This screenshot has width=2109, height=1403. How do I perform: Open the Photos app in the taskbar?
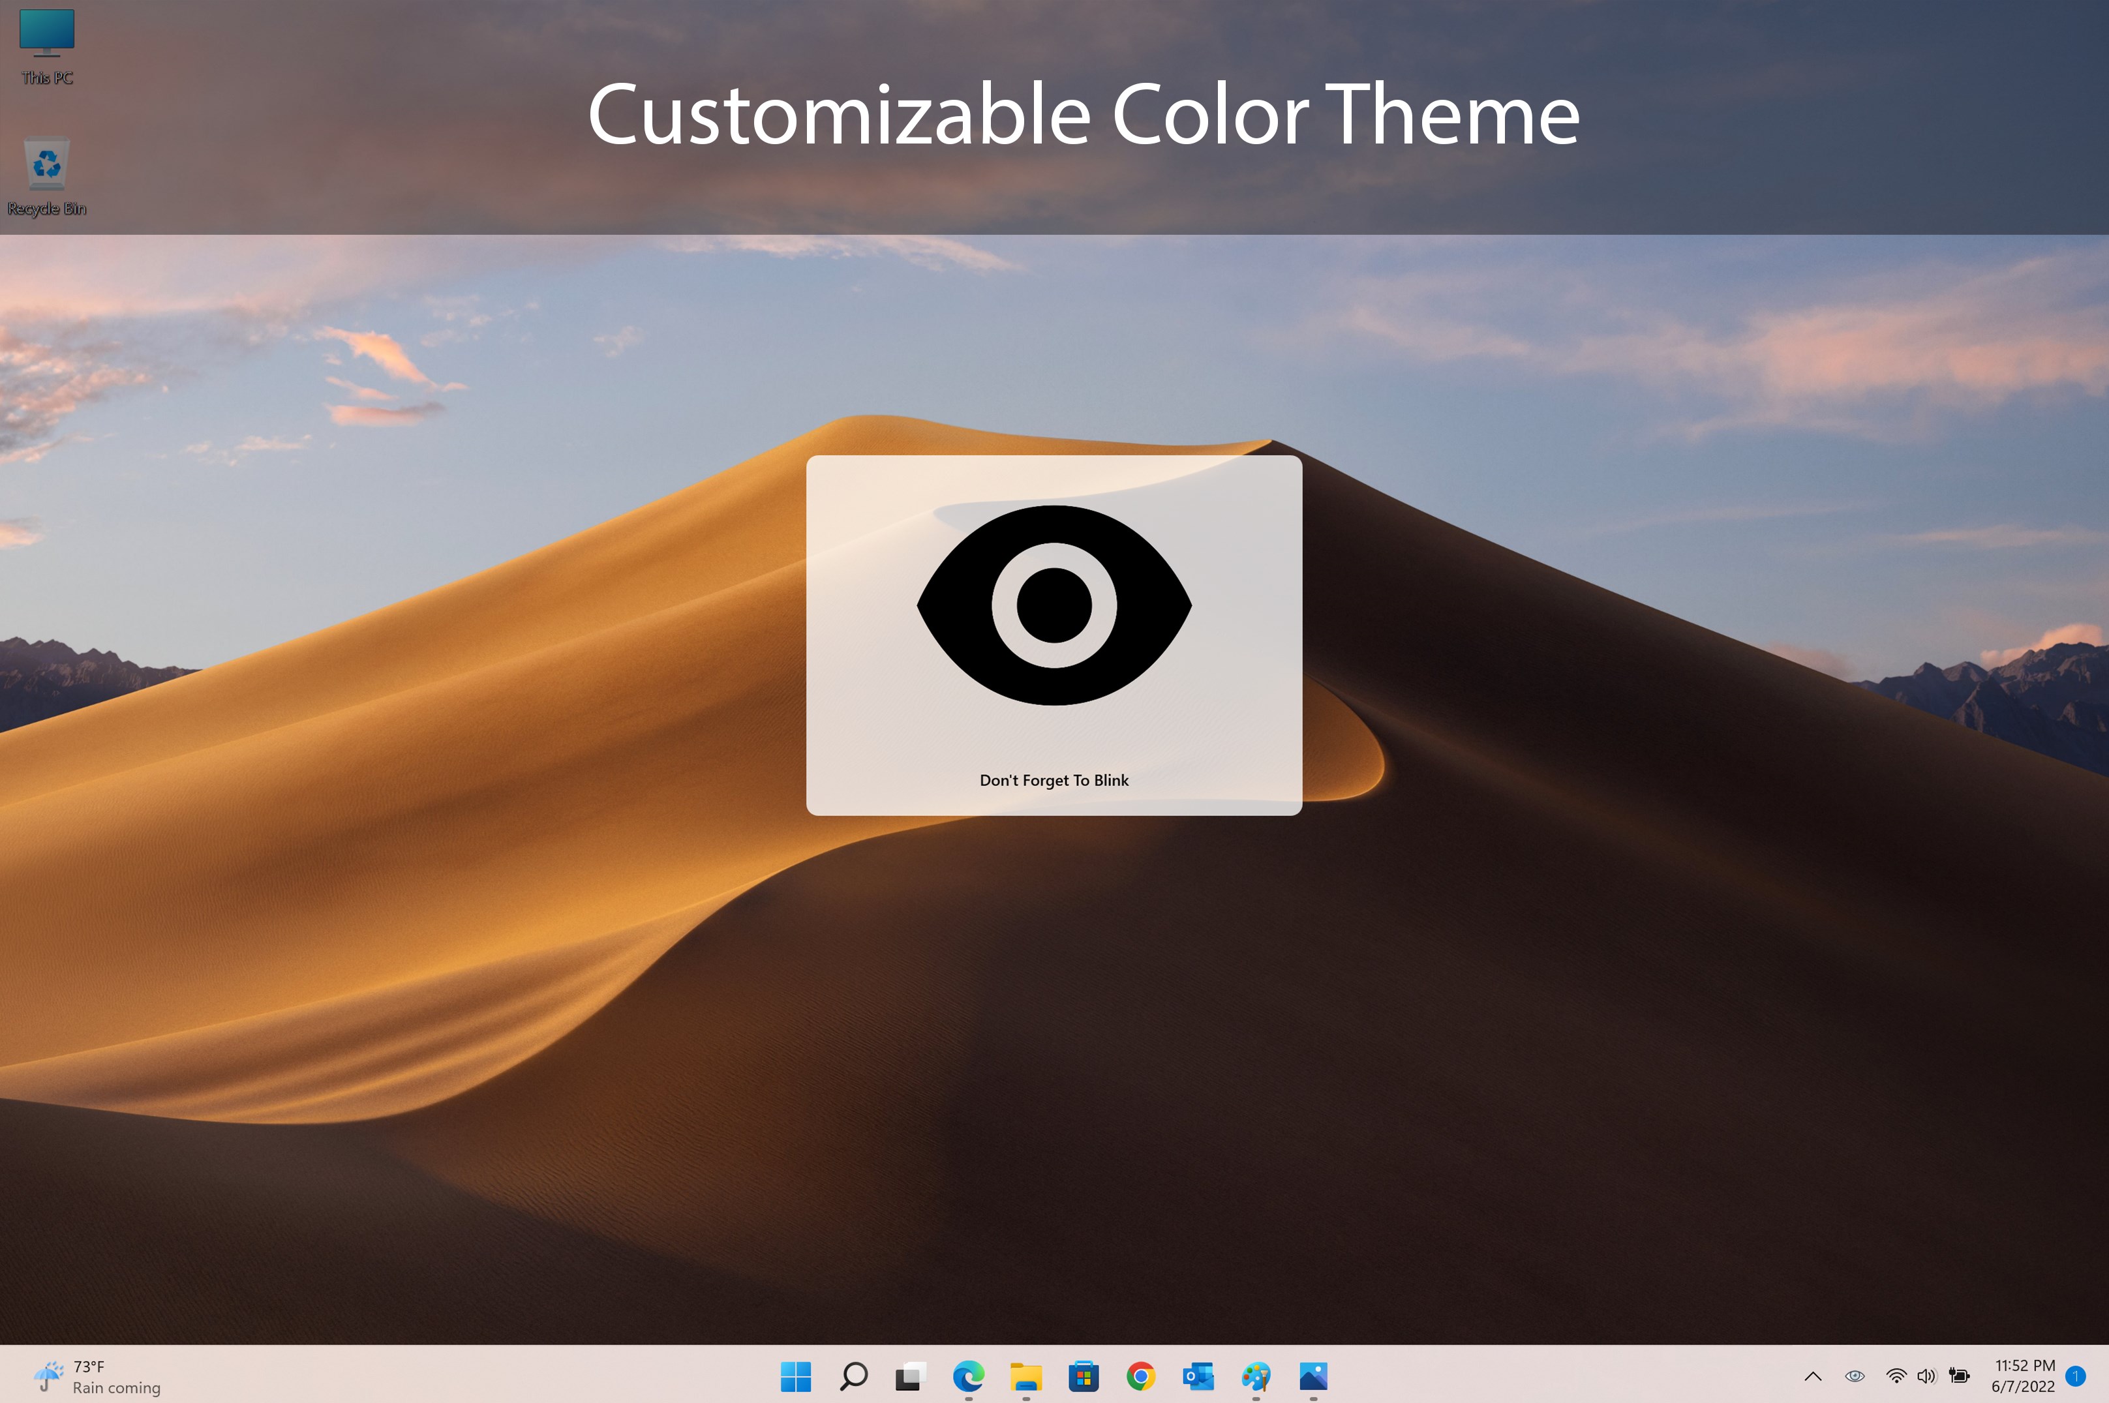pyautogui.click(x=1314, y=1376)
